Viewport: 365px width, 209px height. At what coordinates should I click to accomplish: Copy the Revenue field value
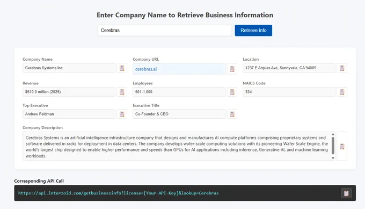(122, 92)
